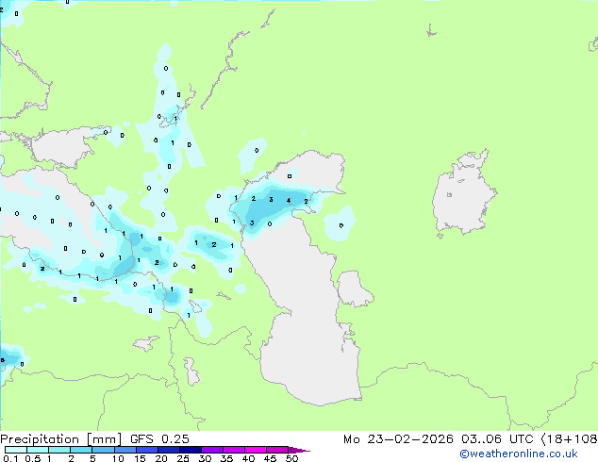
Task: Click the Sea of Azov on the map
Action: (61, 147)
